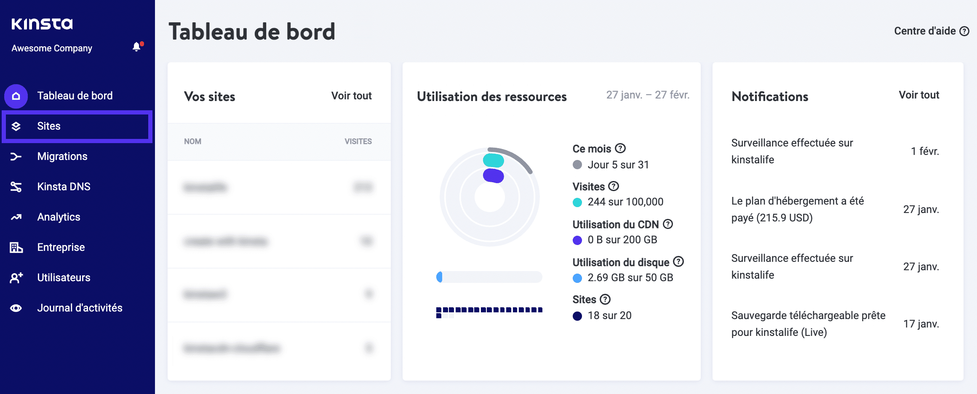Click the Migrations sidebar icon
The width and height of the screenshot is (977, 394).
point(16,156)
